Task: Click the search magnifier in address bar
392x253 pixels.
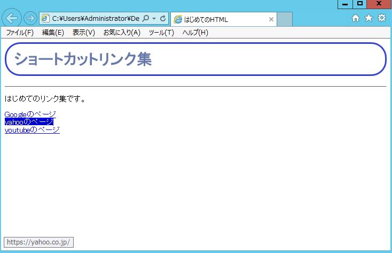Action: click(145, 18)
